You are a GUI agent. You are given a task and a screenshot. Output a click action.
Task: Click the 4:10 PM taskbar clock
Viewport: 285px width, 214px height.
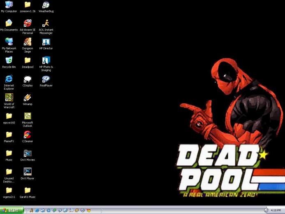tap(276, 210)
